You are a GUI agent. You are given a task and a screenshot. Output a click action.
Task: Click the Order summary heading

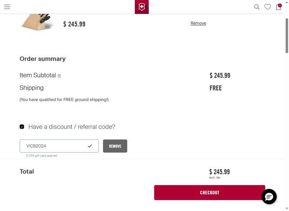point(42,59)
